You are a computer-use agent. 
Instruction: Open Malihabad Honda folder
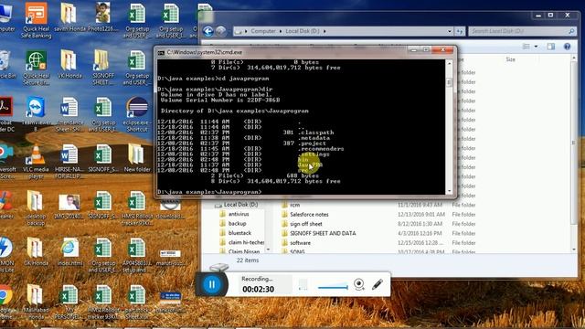[36, 302]
